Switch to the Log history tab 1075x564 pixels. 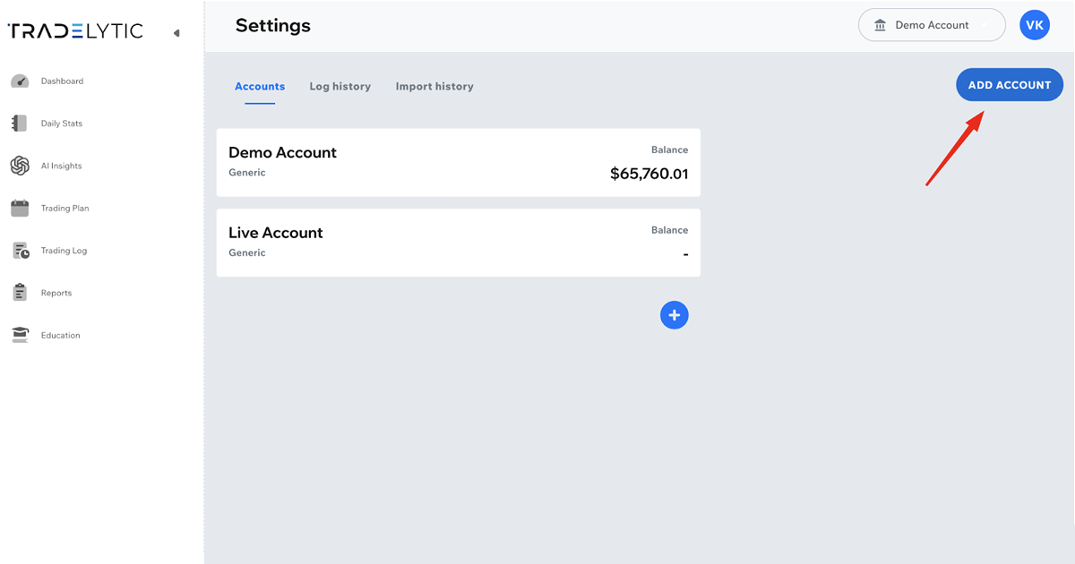click(340, 87)
